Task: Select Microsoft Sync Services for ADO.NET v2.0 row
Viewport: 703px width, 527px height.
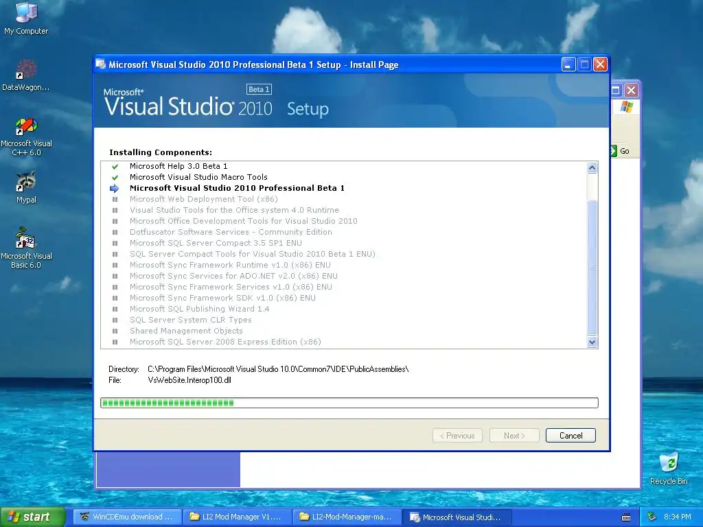Action: [233, 276]
